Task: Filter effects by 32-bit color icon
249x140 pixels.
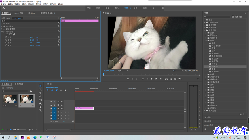Action: coord(237,16)
